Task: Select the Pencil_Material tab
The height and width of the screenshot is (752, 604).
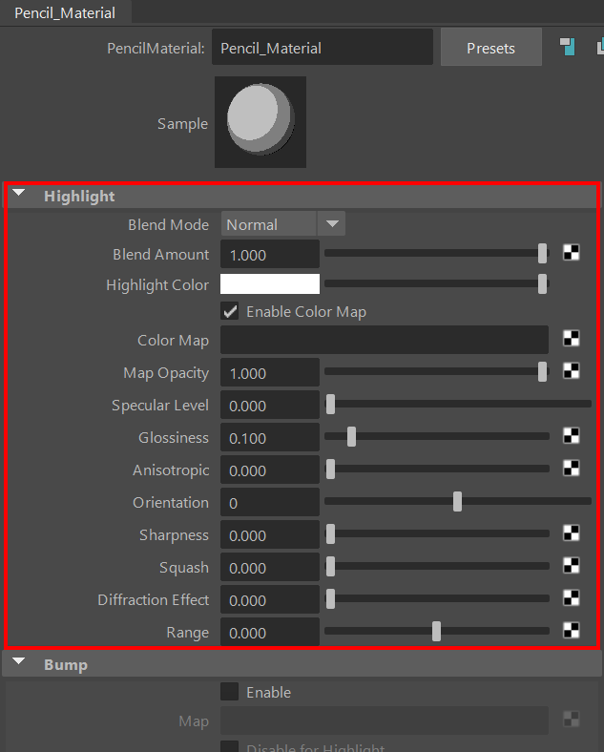Action: pos(65,12)
